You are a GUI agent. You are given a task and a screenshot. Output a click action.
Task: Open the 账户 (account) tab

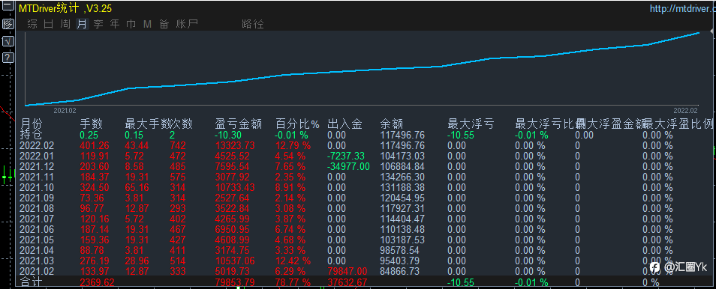(187, 24)
